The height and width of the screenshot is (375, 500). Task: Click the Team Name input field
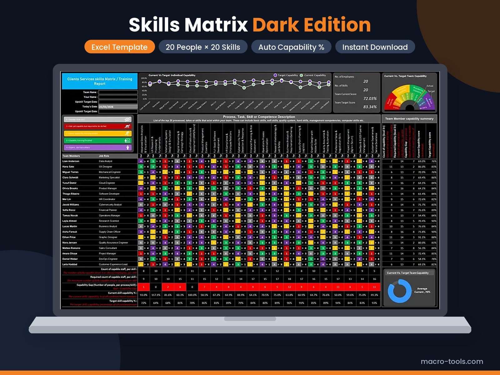(x=118, y=92)
